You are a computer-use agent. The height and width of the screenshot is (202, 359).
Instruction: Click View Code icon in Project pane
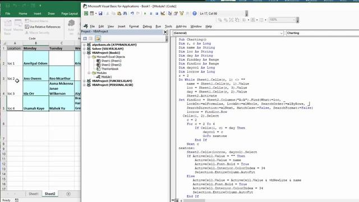point(85,39)
